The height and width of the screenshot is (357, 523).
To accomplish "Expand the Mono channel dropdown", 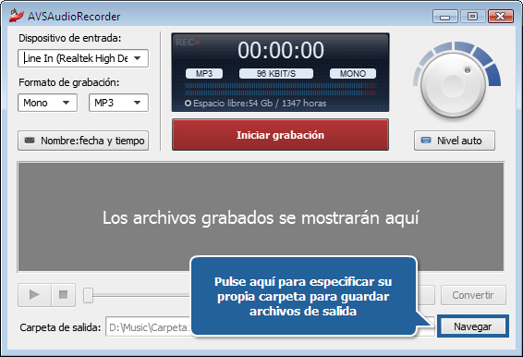I will pyautogui.click(x=47, y=103).
